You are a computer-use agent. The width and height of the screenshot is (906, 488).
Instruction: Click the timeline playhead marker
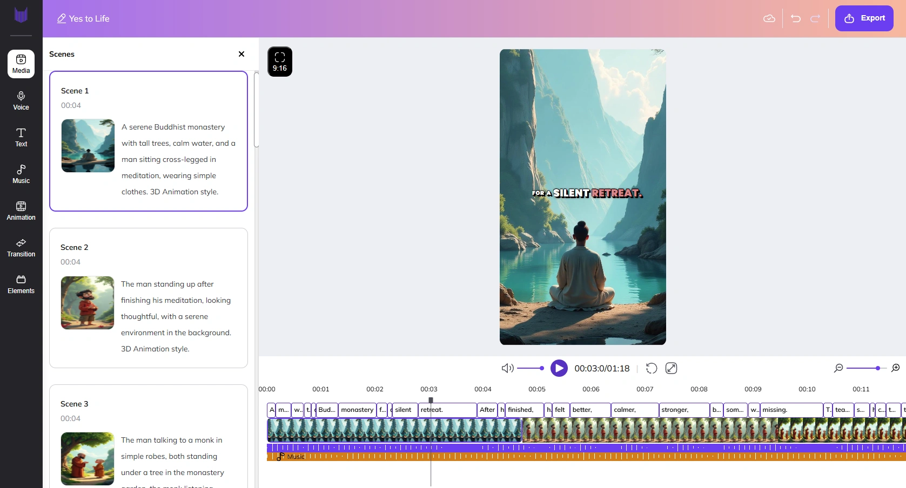coord(431,400)
